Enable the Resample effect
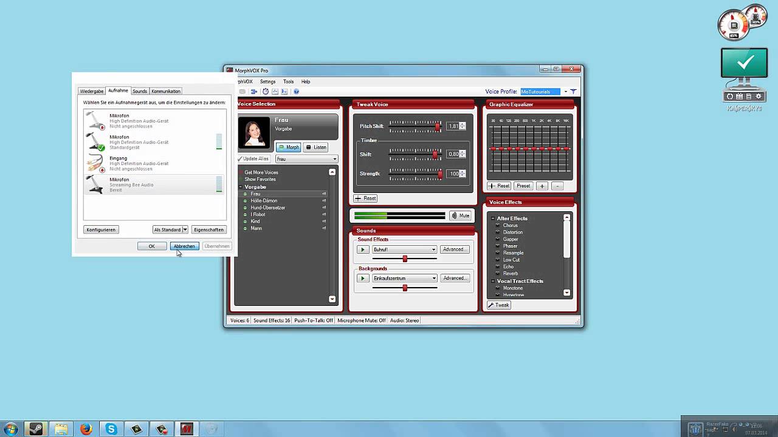Screen dimensions: 778x437 click(x=513, y=253)
